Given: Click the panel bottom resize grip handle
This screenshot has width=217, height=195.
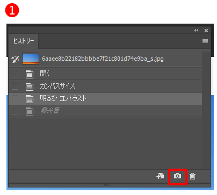Looking at the screenshot, I should pyautogui.click(x=109, y=185).
